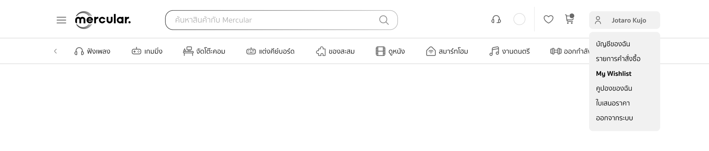Screen dimensions: 709x151
Task: Click ออกจากระบบ to log out
Action: click(x=614, y=118)
